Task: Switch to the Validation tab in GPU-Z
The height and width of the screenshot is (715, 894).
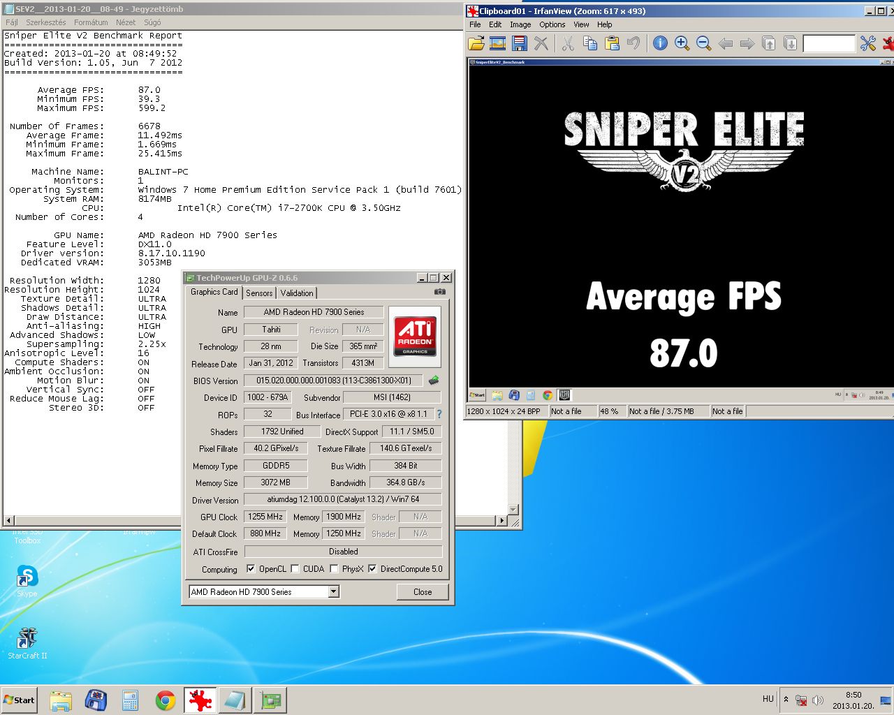Action: (x=297, y=293)
